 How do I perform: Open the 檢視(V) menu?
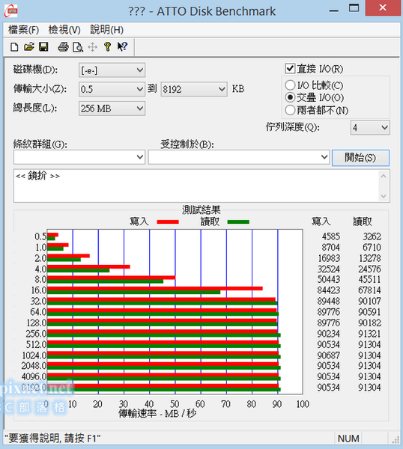tap(64, 30)
